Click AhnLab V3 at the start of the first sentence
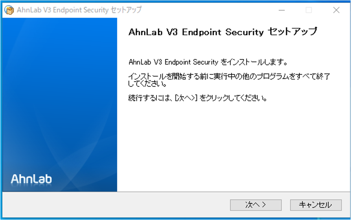Screen dimensions: 351x220 pyautogui.click(x=145, y=62)
